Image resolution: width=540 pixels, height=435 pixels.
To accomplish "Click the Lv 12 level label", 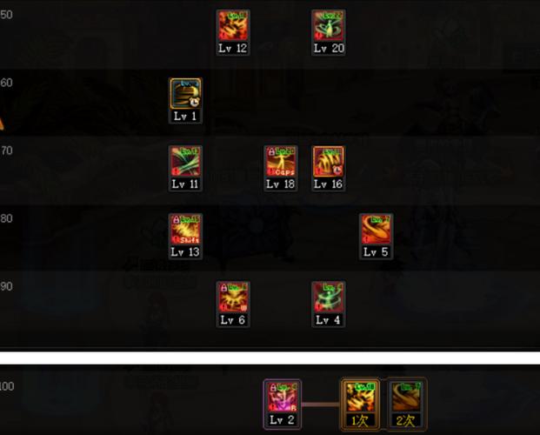I will pyautogui.click(x=233, y=48).
